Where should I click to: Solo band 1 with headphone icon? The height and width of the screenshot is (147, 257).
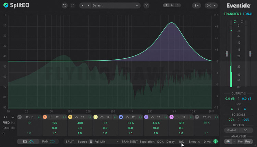[64, 117]
